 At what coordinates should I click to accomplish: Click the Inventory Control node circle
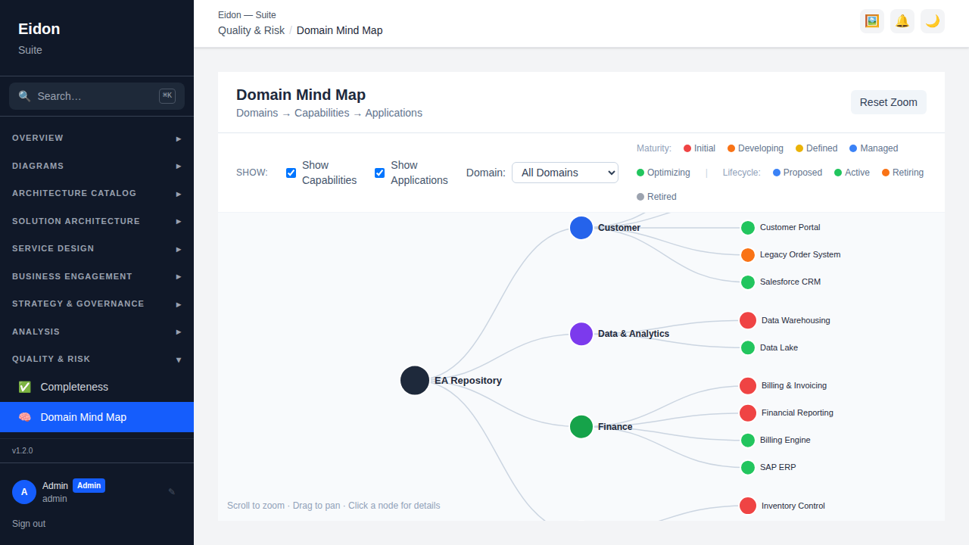[x=748, y=506]
